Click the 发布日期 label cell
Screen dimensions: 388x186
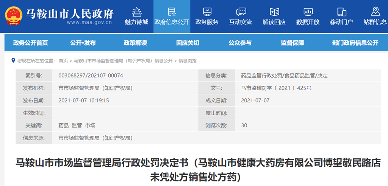(34, 101)
